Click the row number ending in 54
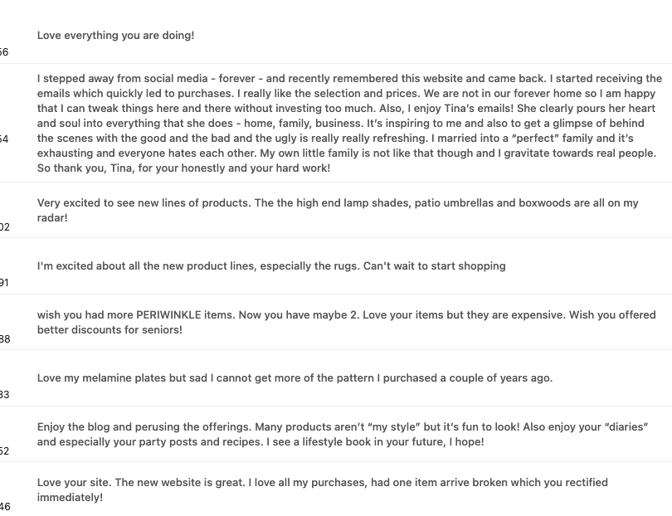The image size is (672, 516). (x=4, y=139)
